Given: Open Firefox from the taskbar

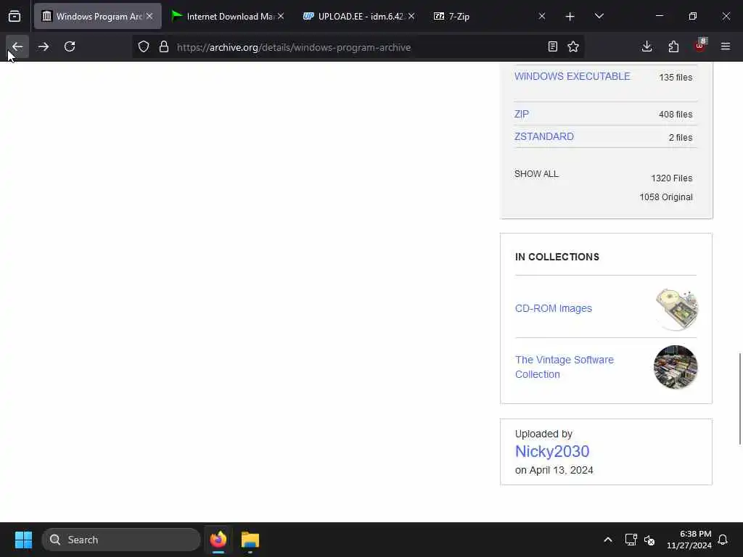Looking at the screenshot, I should point(218,540).
